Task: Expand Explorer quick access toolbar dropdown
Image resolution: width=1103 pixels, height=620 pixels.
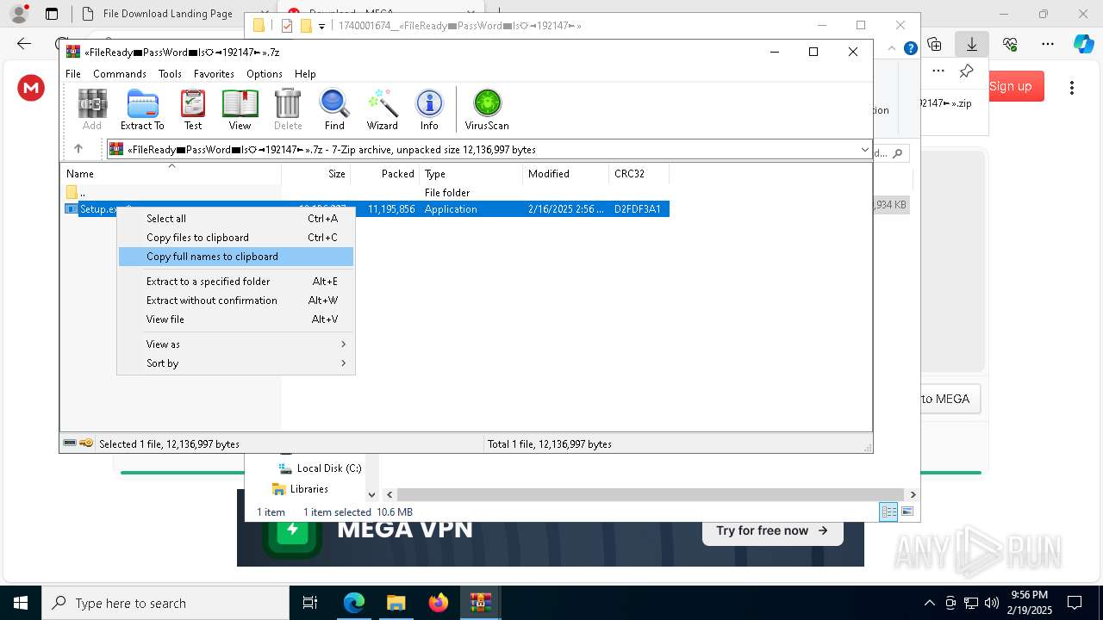Action: (x=321, y=26)
